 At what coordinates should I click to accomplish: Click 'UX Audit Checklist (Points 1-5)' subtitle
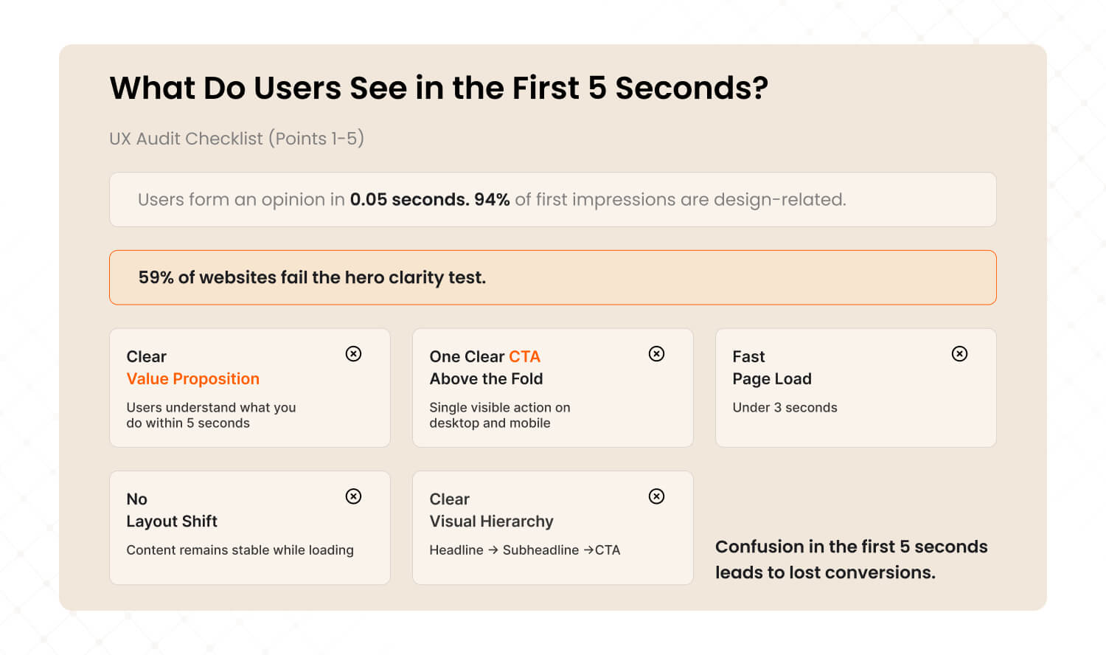coord(237,139)
